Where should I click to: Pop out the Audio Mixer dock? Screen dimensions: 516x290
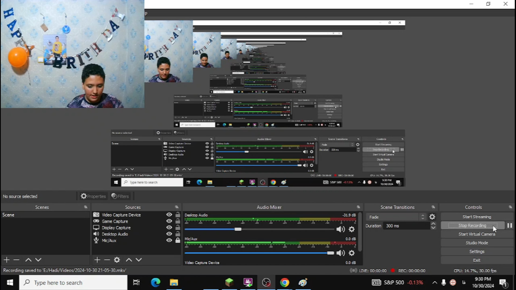[358, 207]
